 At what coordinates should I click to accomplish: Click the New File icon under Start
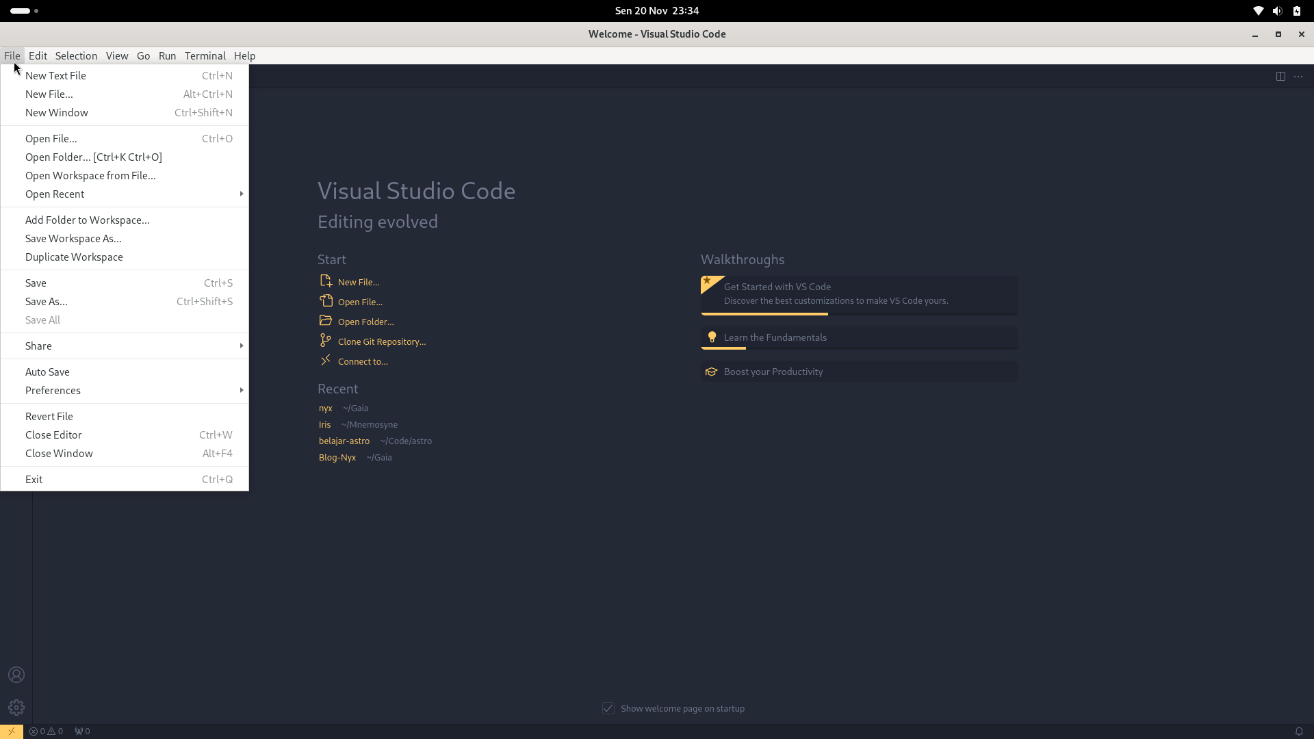point(326,281)
